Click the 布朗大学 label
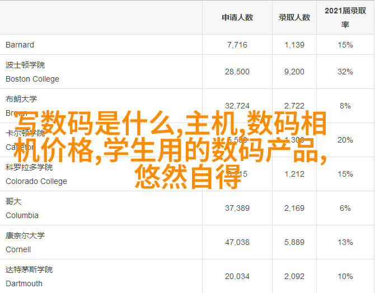Screen dimensions: 375x293 (x=21, y=99)
